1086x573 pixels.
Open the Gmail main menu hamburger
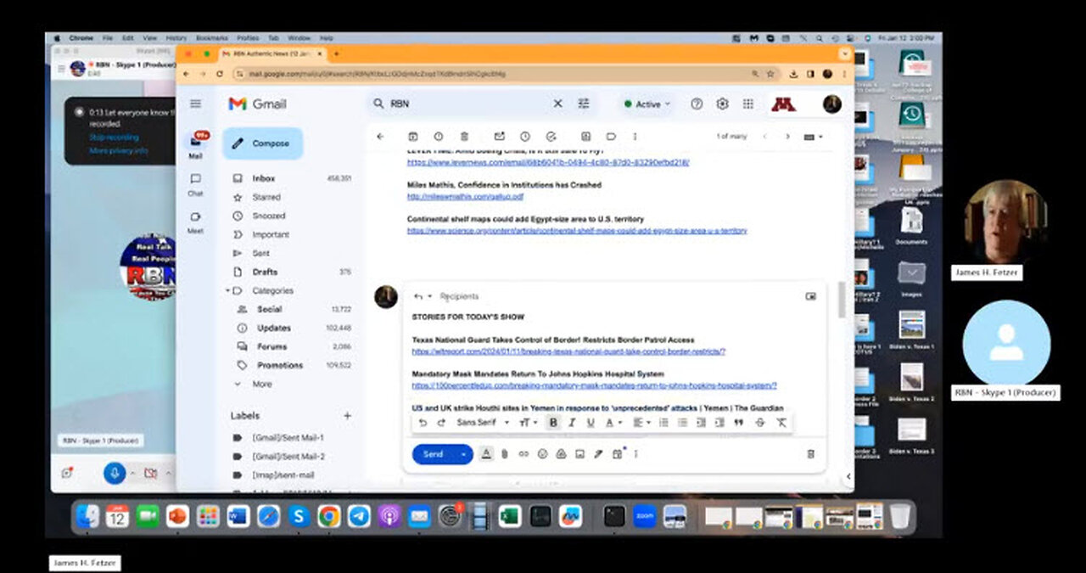click(x=196, y=104)
